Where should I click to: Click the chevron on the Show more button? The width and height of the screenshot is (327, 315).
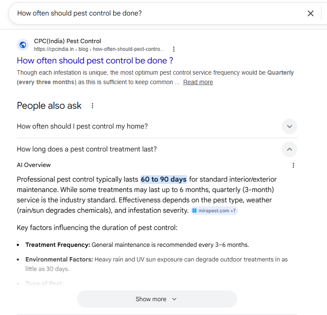(174, 299)
